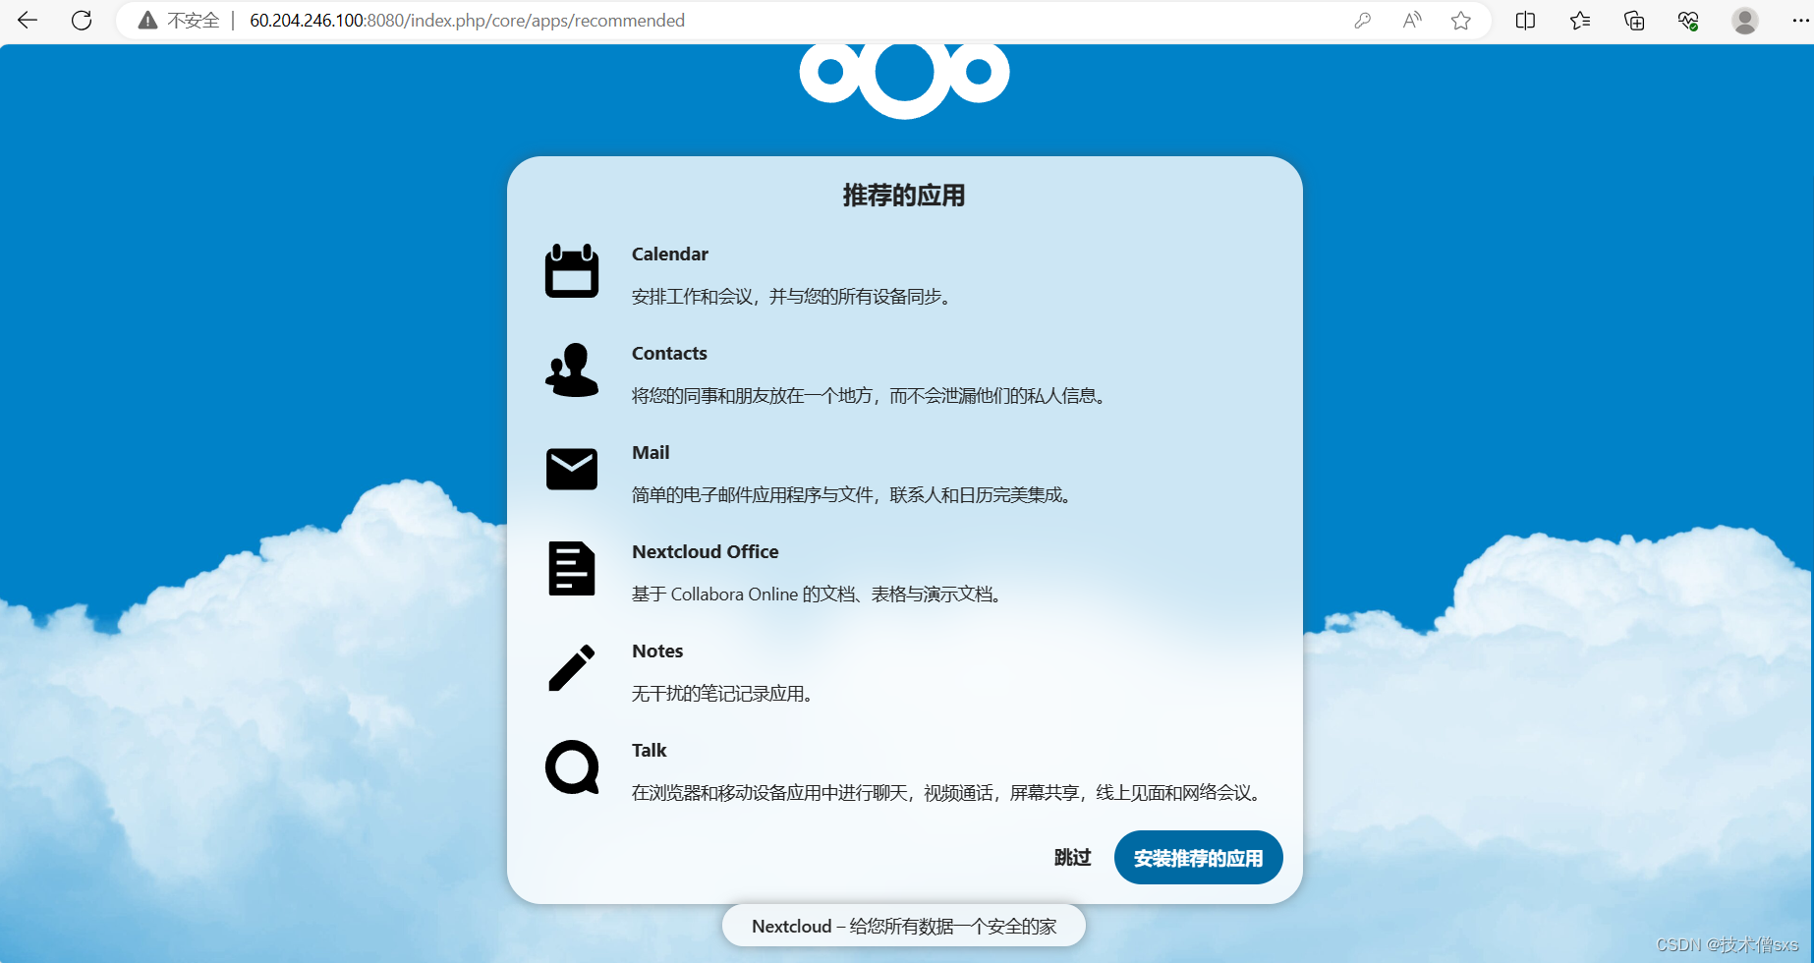Open split screen view icon
This screenshot has height=963, width=1814.
click(x=1525, y=20)
